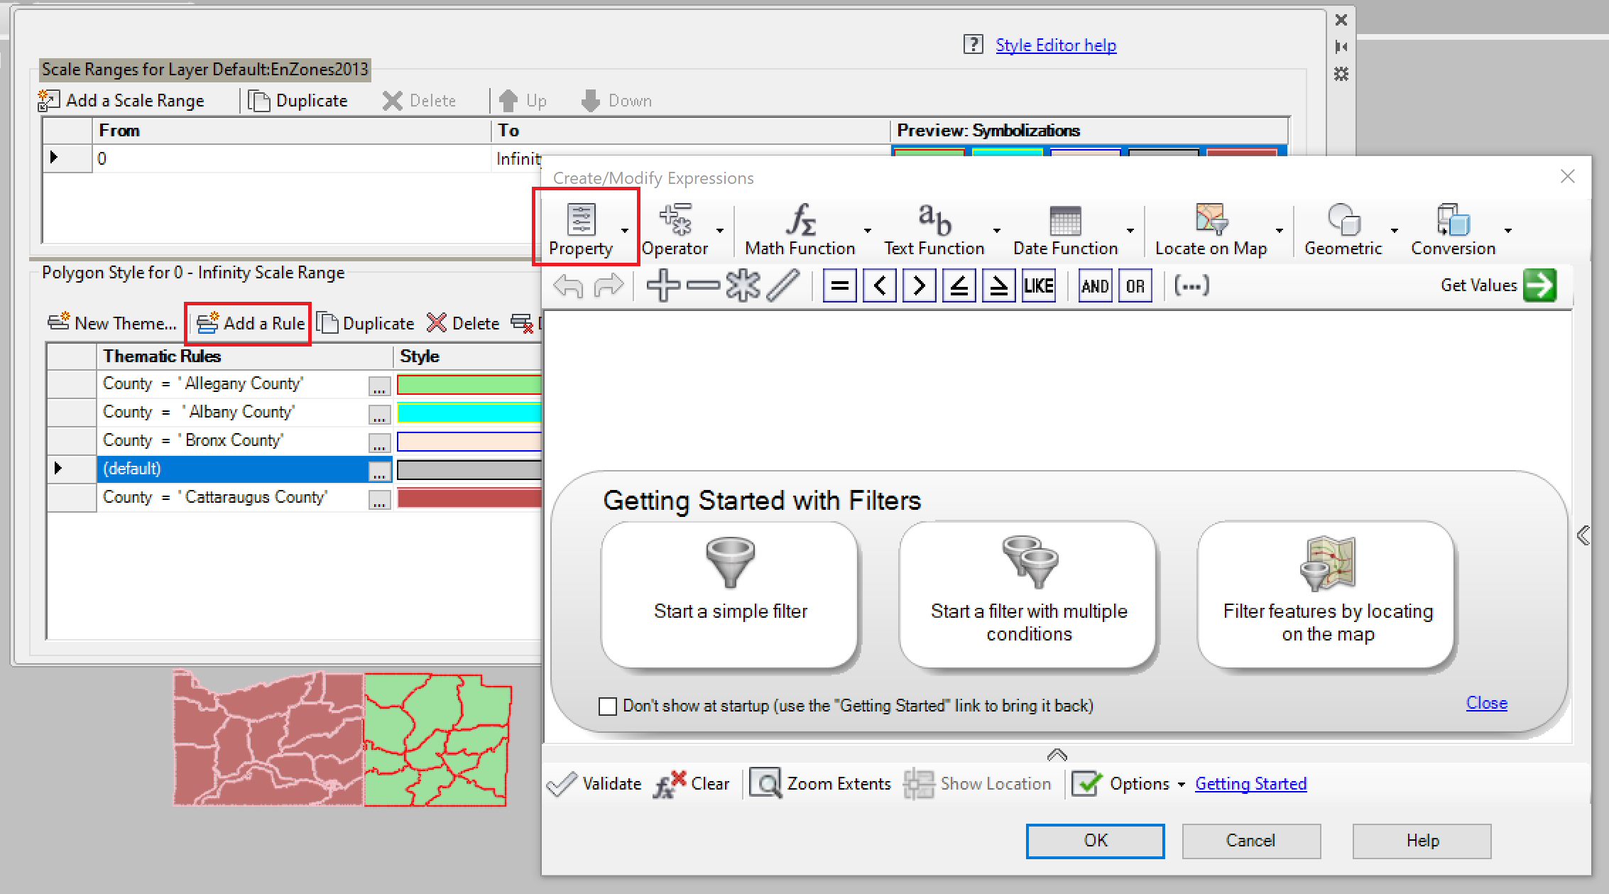Click the Getting Started link

tap(1250, 783)
